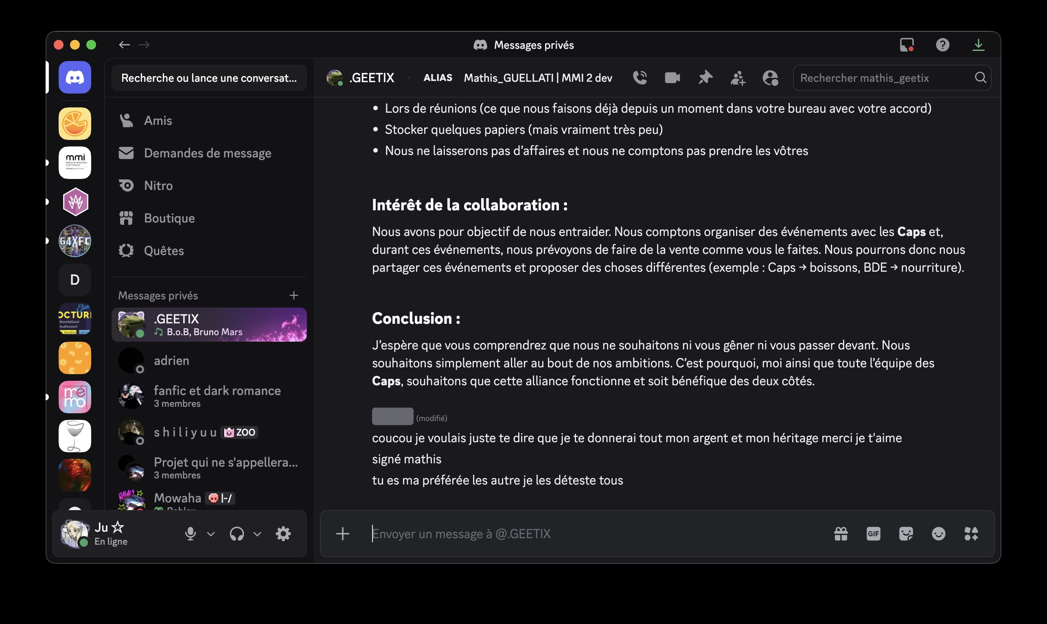The height and width of the screenshot is (624, 1047).
Task: Open the gift Nitro icon
Action: [841, 534]
